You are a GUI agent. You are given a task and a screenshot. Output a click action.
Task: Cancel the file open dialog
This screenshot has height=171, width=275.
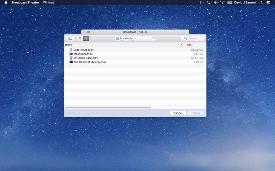tap(178, 113)
